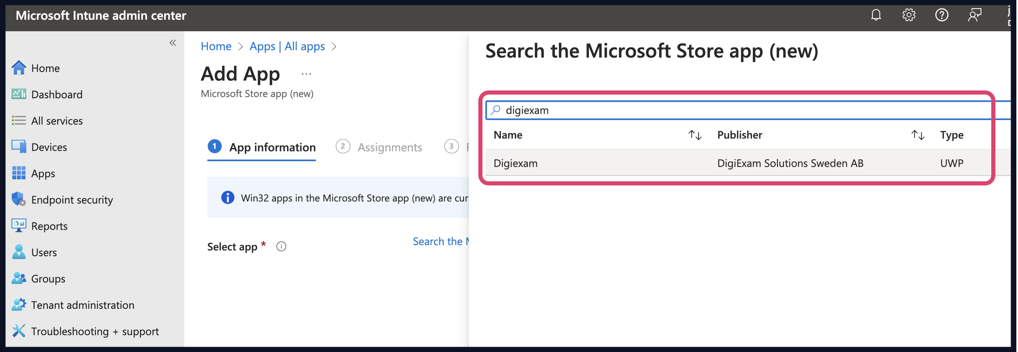Open Dashboard from the sidebar
Viewport: 1018px width, 352px height.
(57, 95)
